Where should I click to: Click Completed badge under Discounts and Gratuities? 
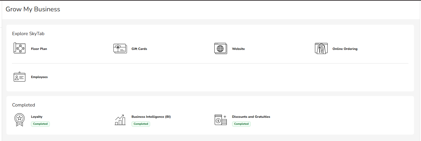[x=241, y=124]
